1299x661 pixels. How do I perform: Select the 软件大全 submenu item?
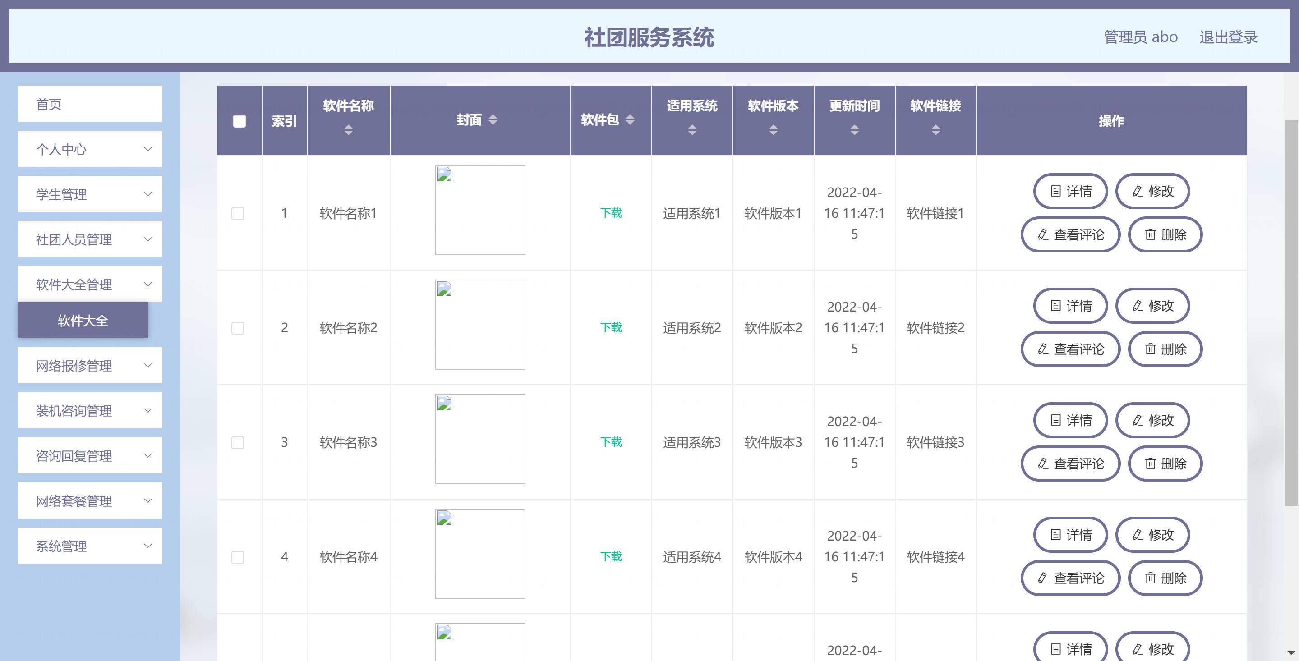pyautogui.click(x=83, y=320)
